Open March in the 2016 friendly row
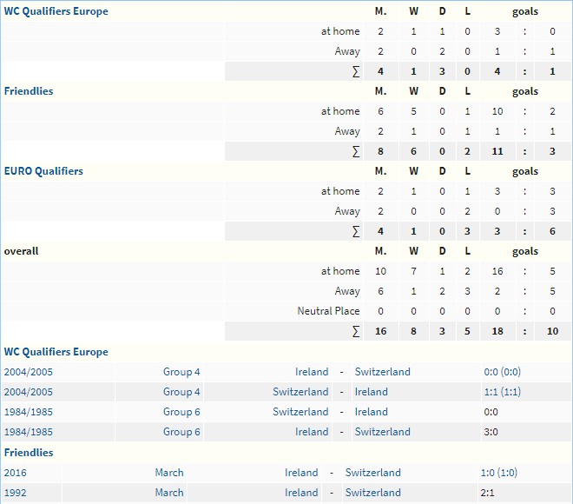The image size is (573, 504). pyautogui.click(x=169, y=473)
